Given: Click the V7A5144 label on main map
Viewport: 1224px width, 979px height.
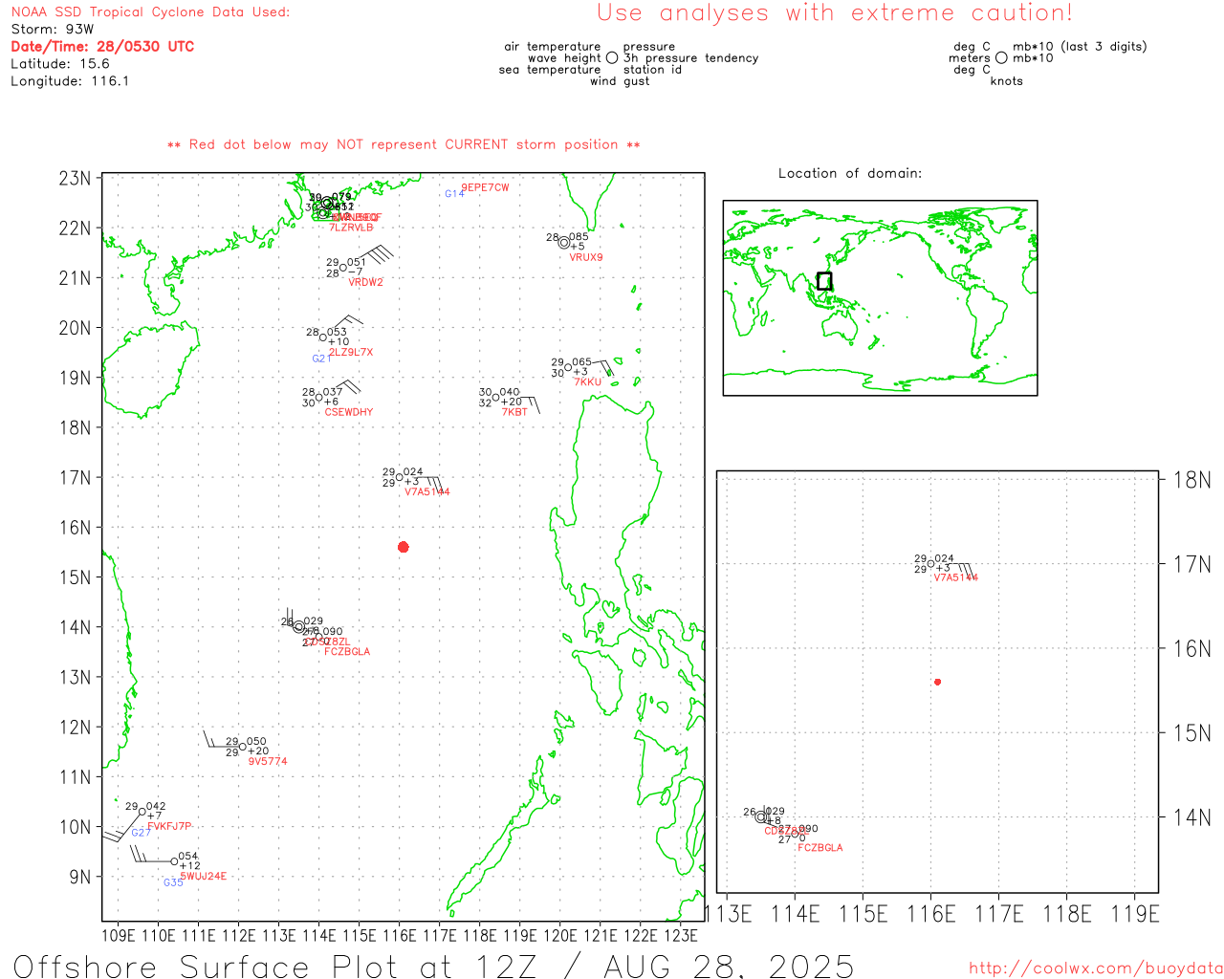Looking at the screenshot, I should pyautogui.click(x=426, y=491).
